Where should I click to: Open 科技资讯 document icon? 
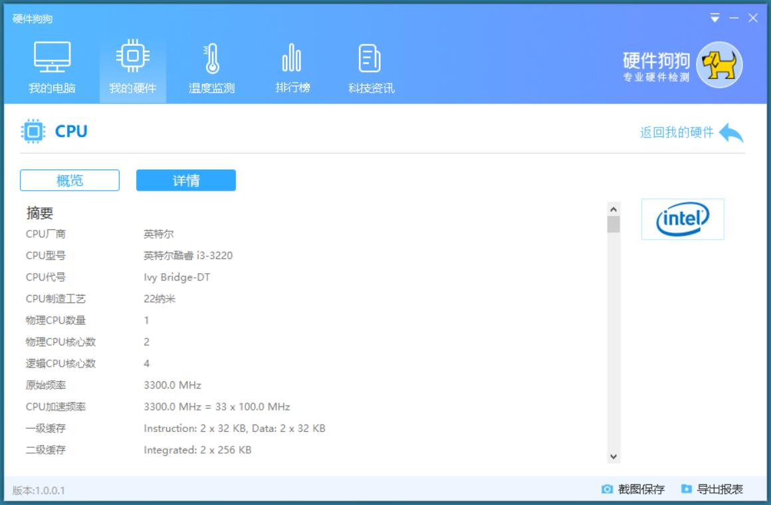tap(370, 58)
